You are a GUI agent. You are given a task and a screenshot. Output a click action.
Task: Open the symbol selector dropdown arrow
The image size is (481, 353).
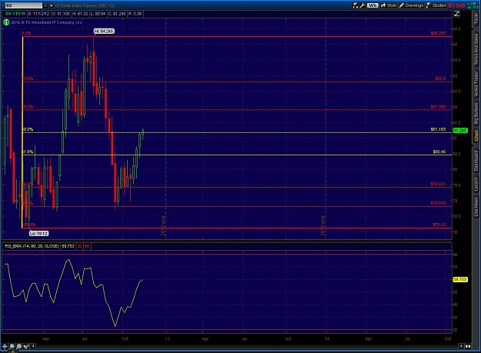point(45,5)
